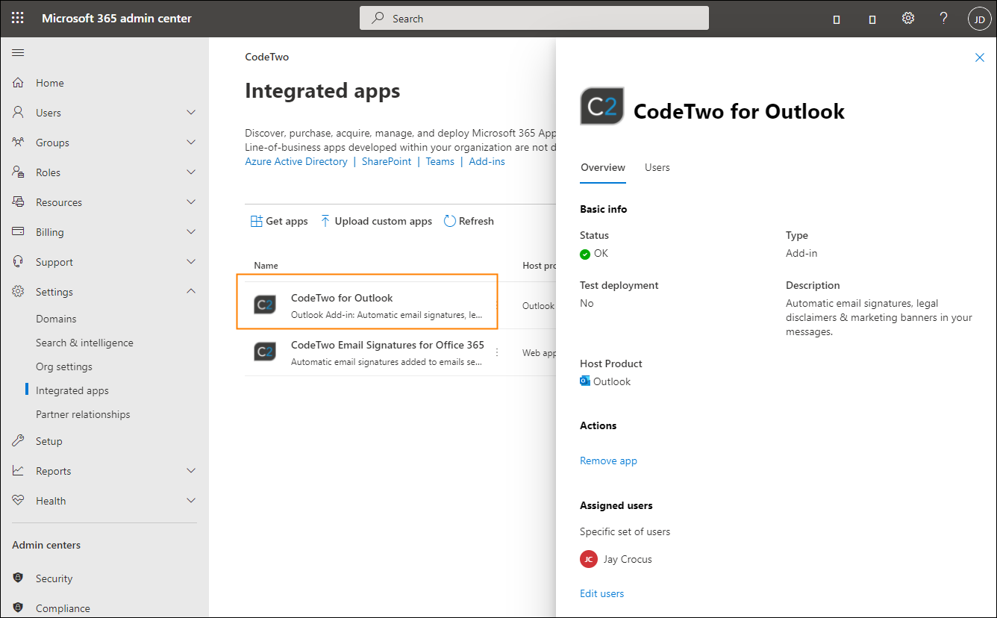This screenshot has height=618, width=997.
Task: Expand the Billing navigation section
Action: [x=191, y=232]
